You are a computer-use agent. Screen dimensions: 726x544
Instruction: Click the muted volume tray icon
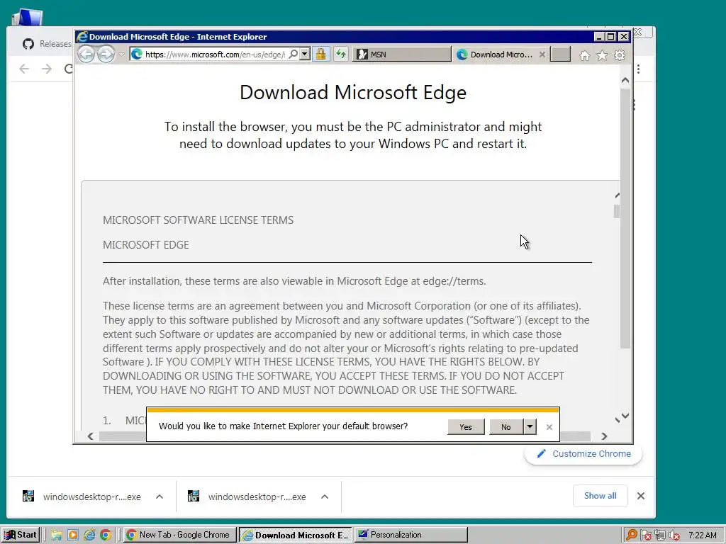tap(674, 535)
